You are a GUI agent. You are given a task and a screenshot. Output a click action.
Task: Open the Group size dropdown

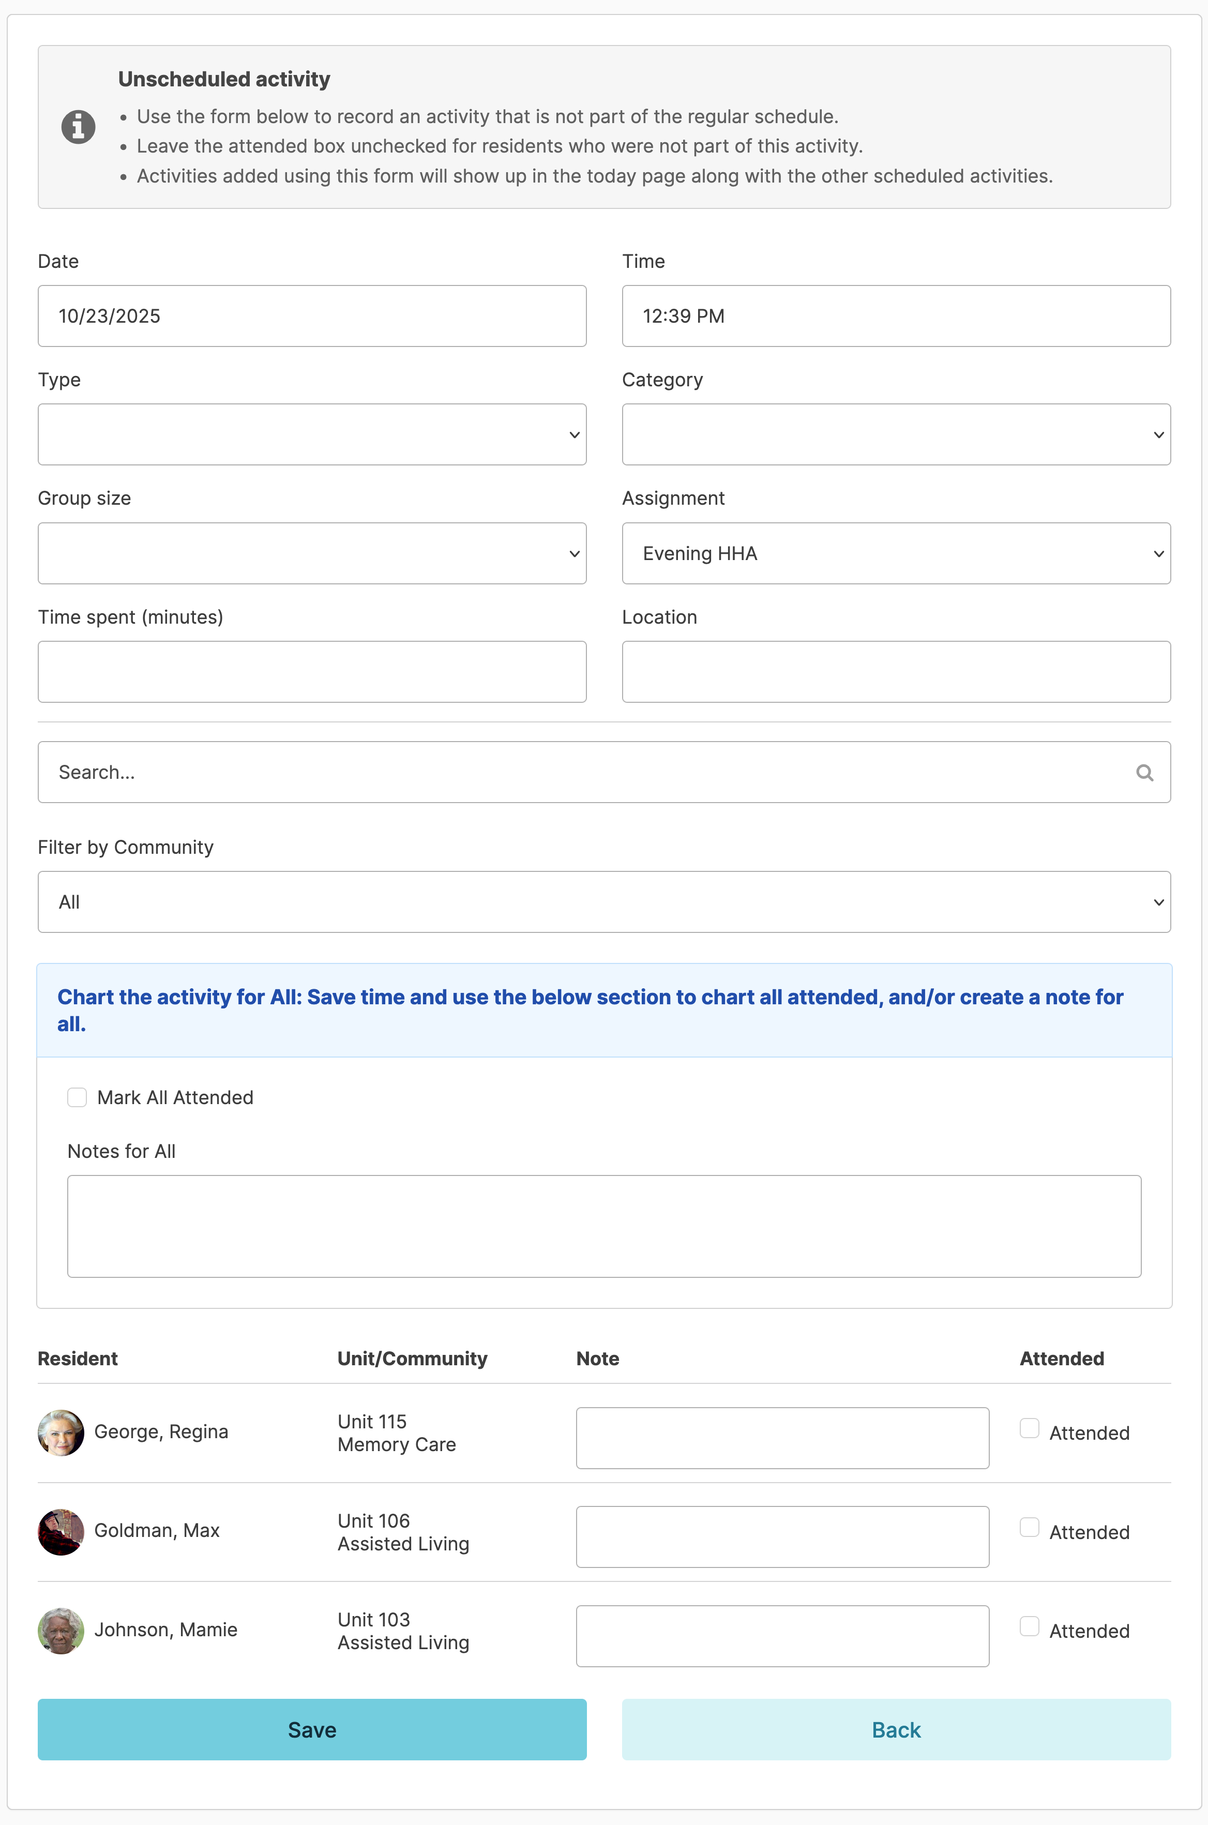[312, 553]
